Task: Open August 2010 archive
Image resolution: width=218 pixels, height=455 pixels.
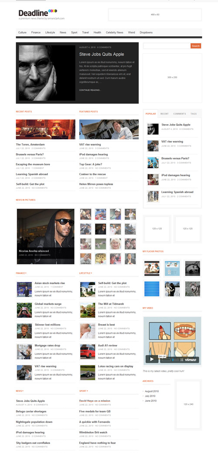Action: pyautogui.click(x=152, y=391)
